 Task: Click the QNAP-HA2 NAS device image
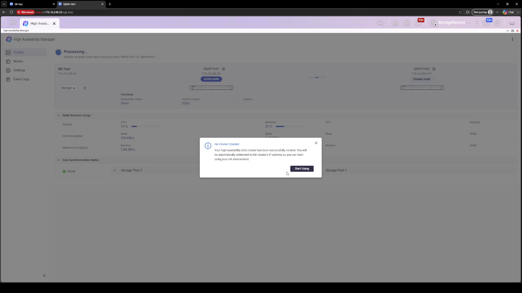point(422,88)
